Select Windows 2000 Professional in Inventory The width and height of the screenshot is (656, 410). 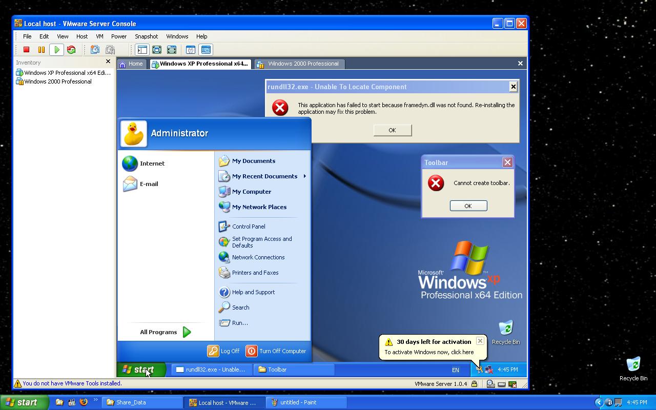click(54, 81)
